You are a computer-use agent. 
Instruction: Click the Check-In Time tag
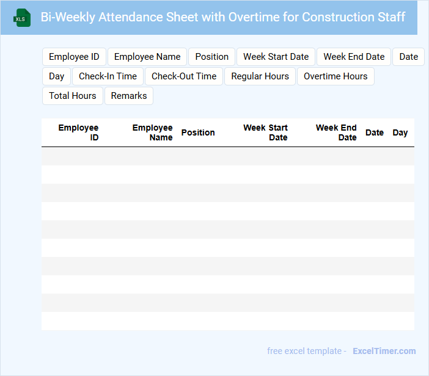point(108,76)
